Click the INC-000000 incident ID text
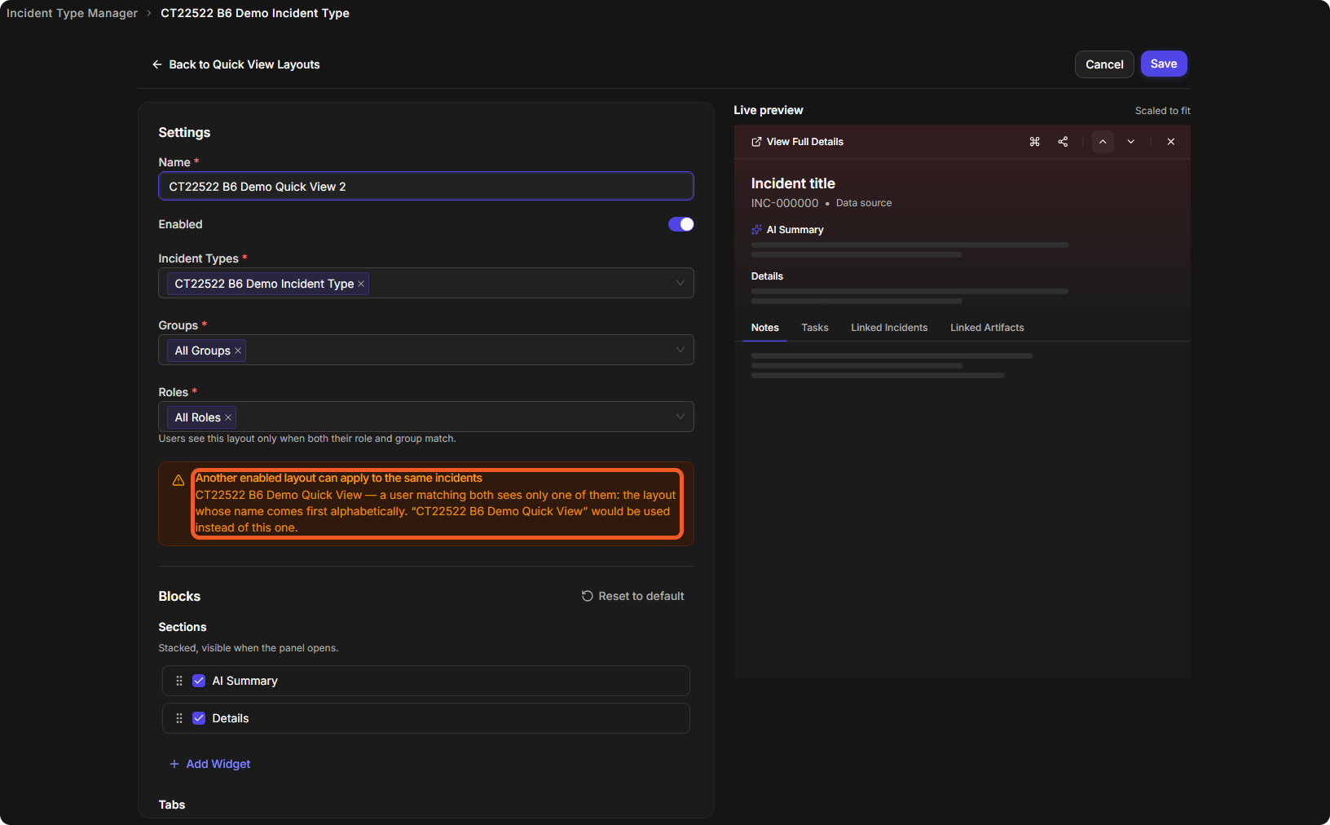This screenshot has height=825, width=1330. [x=785, y=203]
